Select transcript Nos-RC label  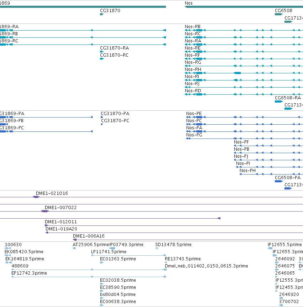click(193, 34)
